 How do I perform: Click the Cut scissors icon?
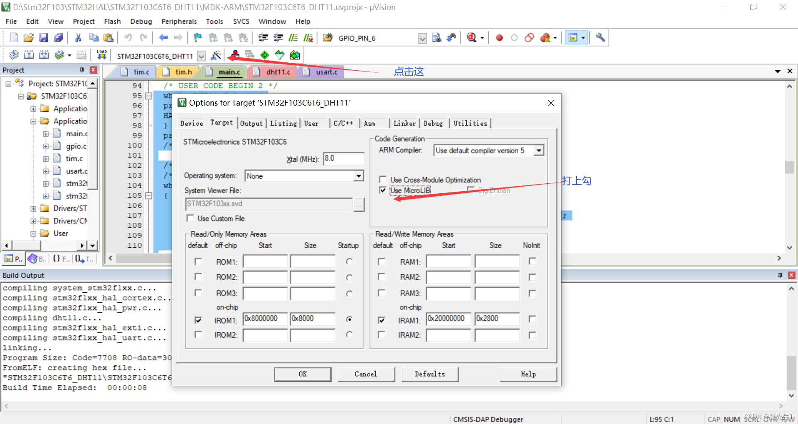tap(78, 38)
